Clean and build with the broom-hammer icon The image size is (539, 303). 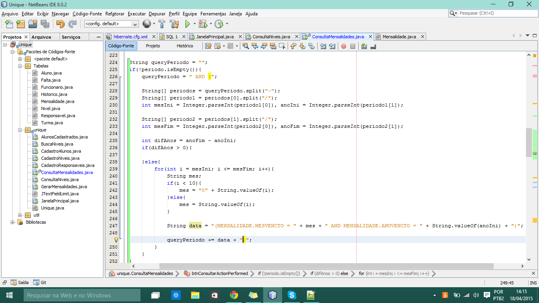[x=174, y=24]
